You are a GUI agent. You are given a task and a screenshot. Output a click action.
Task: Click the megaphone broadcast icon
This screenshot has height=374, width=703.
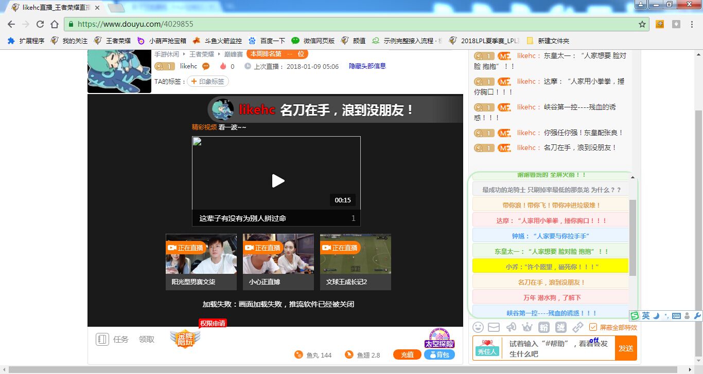pos(511,327)
